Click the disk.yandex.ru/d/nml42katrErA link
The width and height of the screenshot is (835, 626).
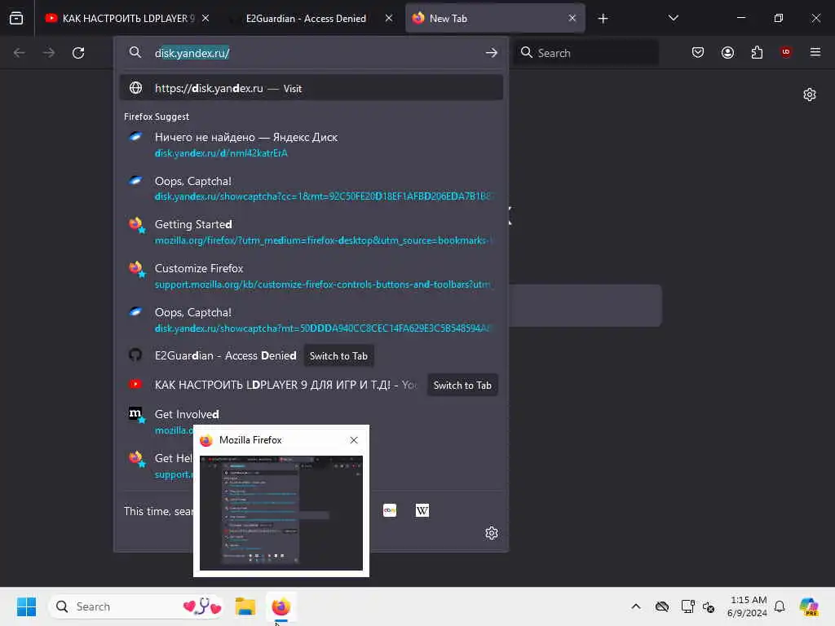pyautogui.click(x=221, y=153)
